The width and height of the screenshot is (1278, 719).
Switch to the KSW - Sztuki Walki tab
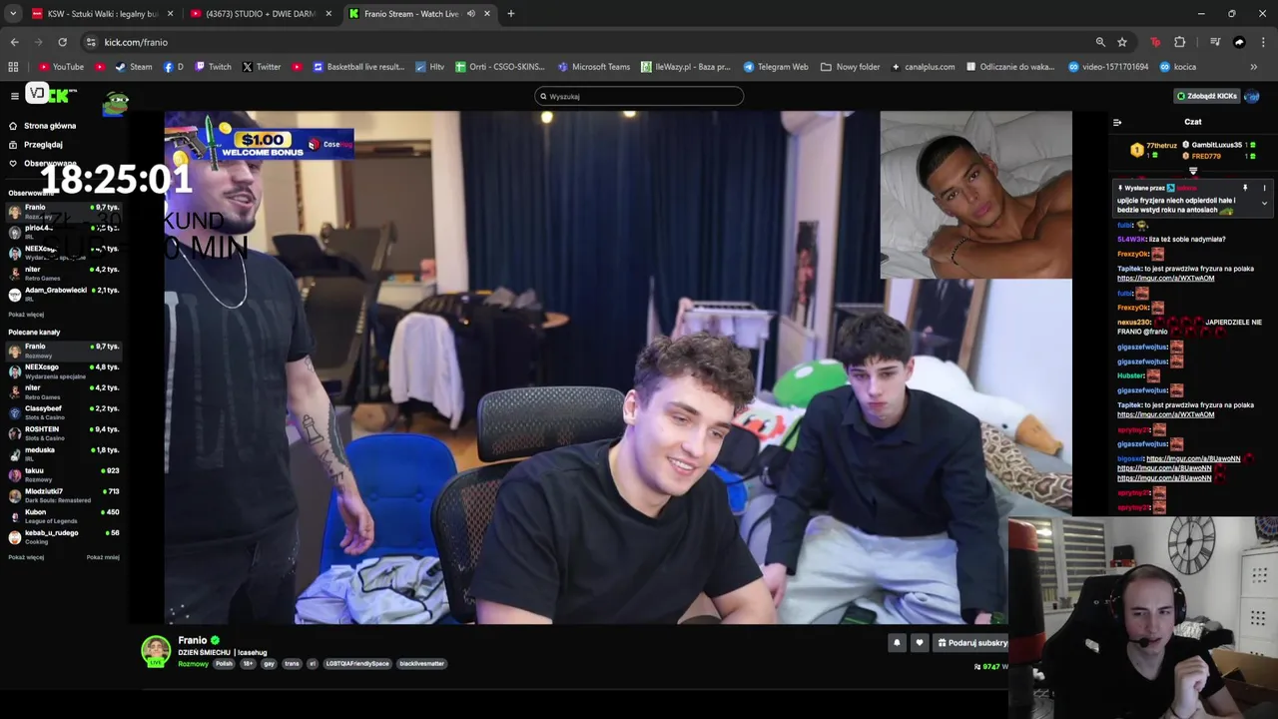point(103,14)
